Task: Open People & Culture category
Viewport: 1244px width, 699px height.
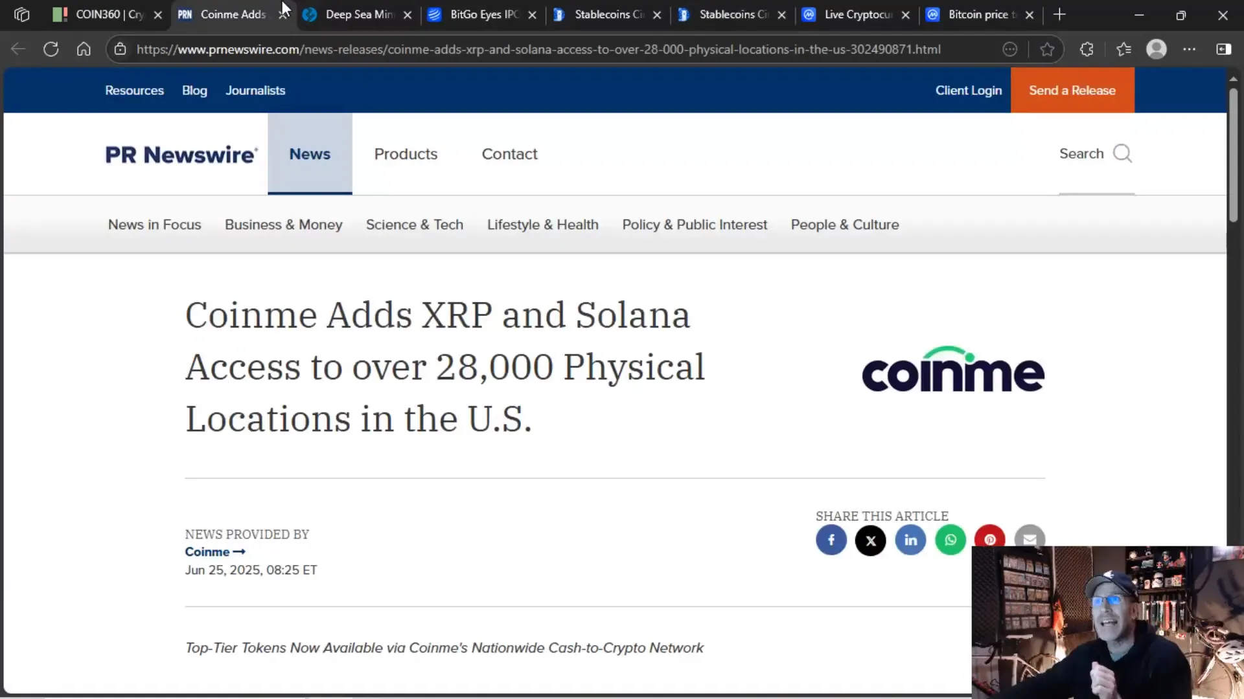Action: coord(845,225)
